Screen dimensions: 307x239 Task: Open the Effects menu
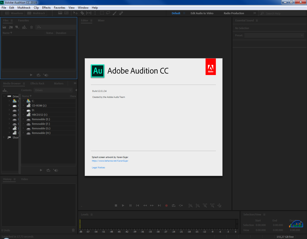point(46,8)
